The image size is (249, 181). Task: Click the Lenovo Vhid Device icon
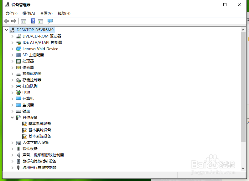pos(18,49)
